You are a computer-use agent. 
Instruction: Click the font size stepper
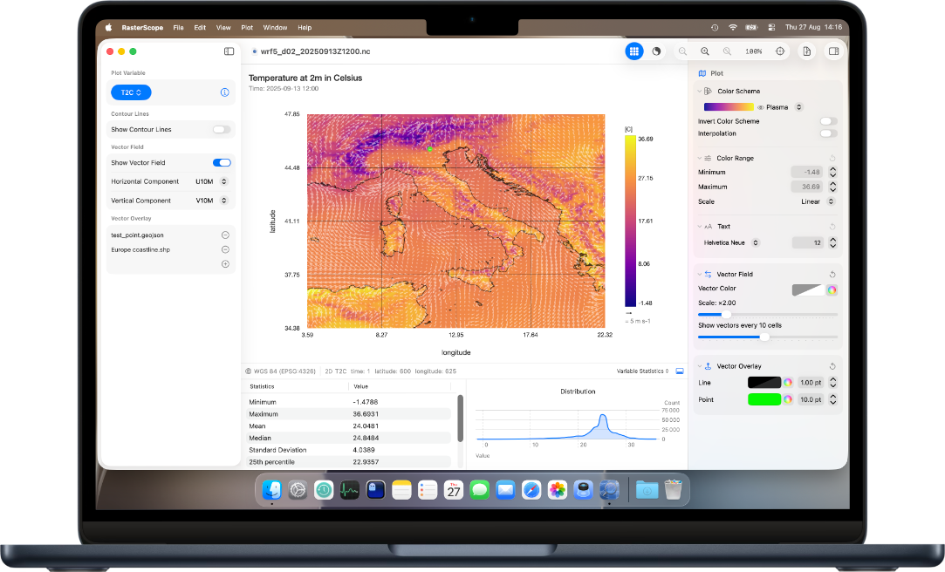tap(833, 243)
